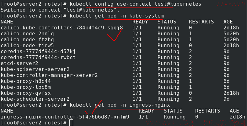Viewport: 247px width, 126px height.
Task: Click the "Switched to context" output line
Action: point(60,10)
